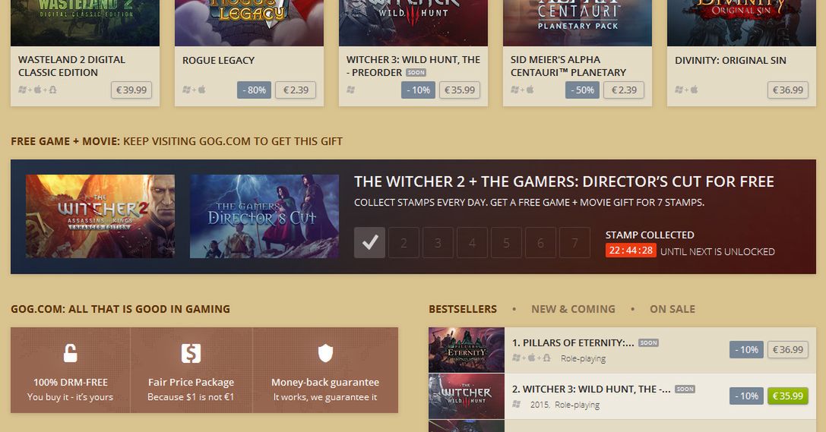This screenshot has height=432, width=826.
Task: Click the Linux platform icon under Wasteland 2
Action: tap(52, 90)
